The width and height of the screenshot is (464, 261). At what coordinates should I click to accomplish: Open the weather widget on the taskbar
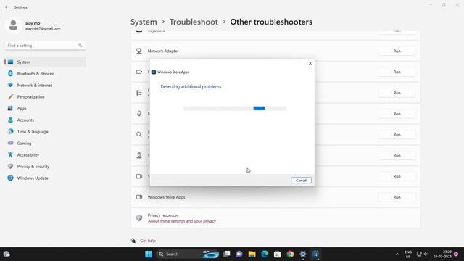(x=7, y=254)
